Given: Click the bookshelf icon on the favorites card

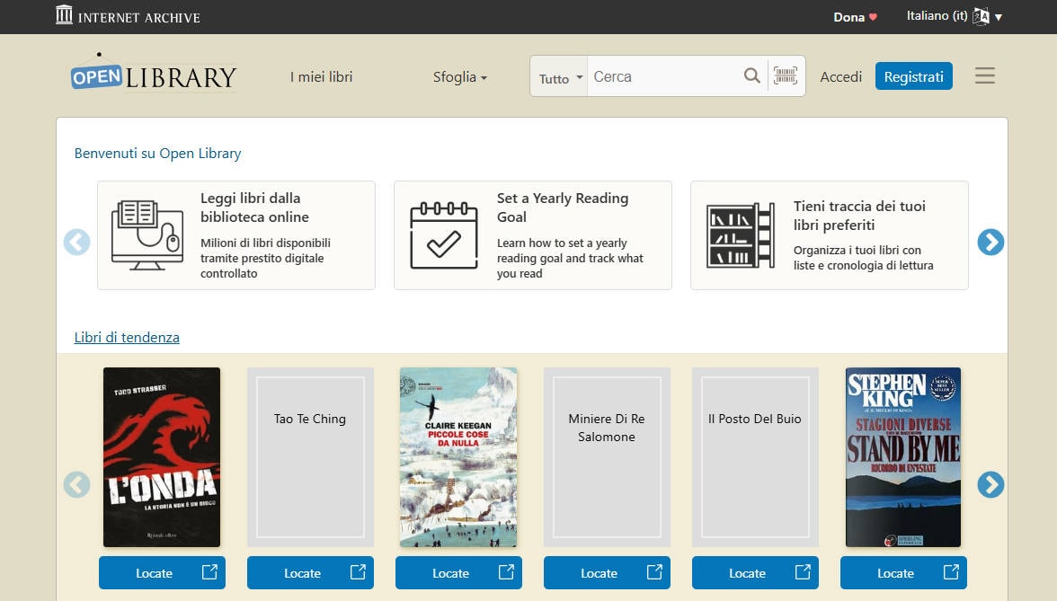Looking at the screenshot, I should (740, 233).
